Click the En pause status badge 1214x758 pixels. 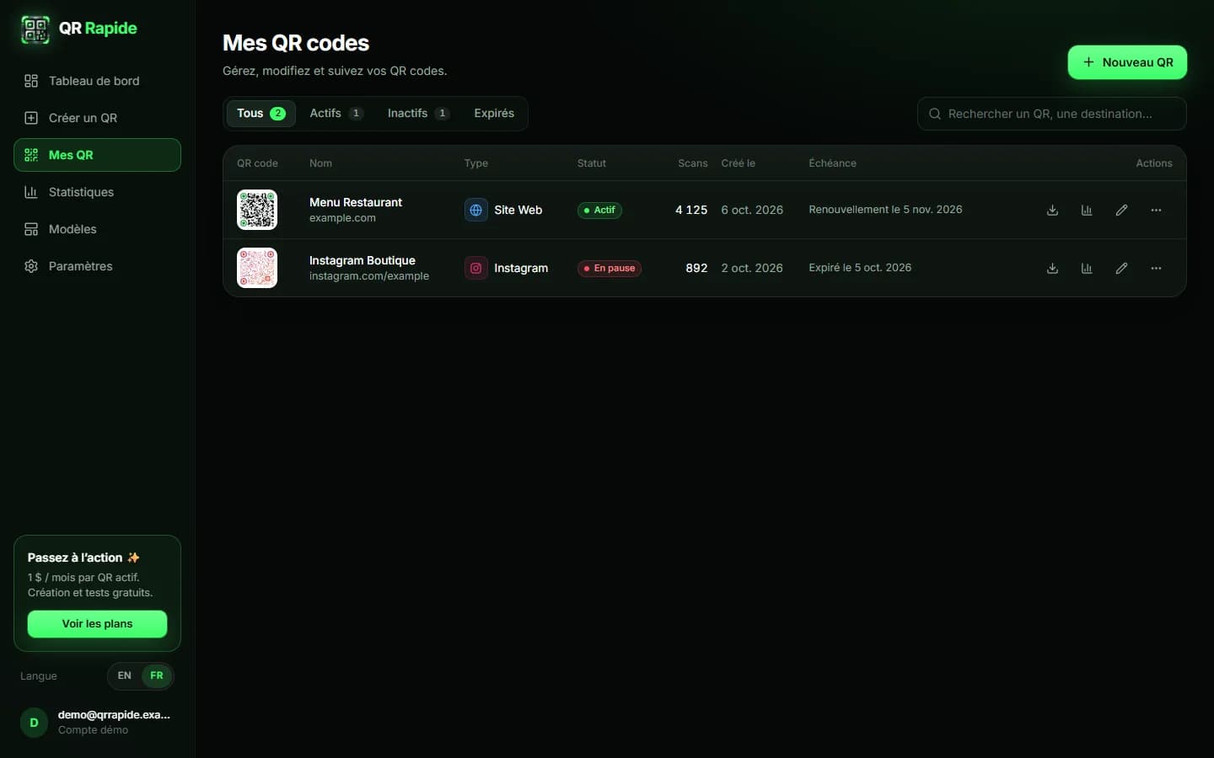(610, 268)
